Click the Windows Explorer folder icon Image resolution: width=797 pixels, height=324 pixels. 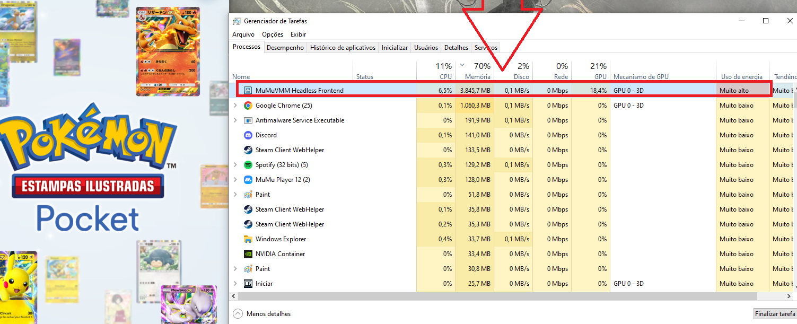point(248,239)
